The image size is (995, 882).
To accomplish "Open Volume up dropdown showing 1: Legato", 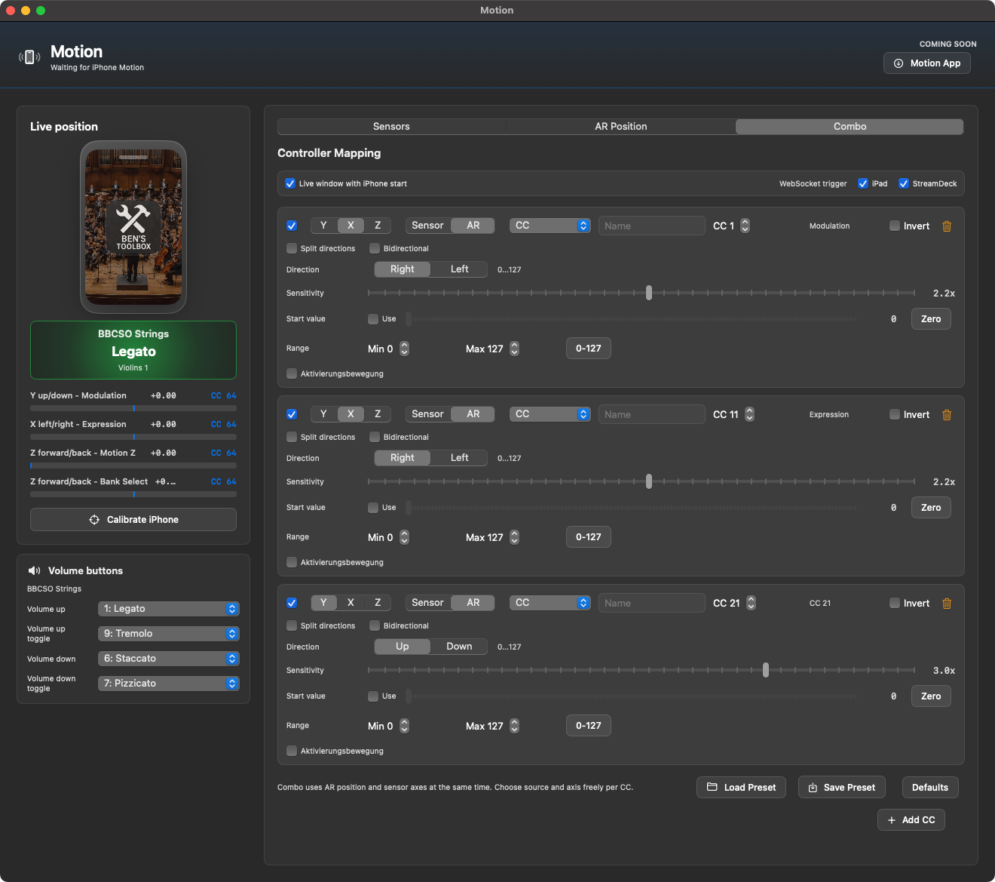I will coord(169,609).
